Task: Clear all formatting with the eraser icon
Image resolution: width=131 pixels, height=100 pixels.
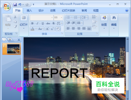Action: pos(58,29)
